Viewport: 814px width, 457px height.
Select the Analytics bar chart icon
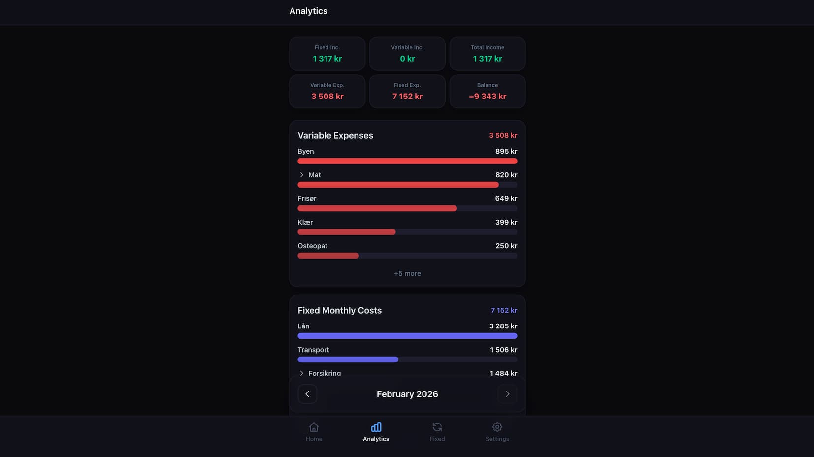(x=376, y=427)
